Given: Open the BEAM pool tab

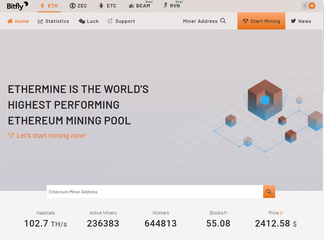Looking at the screenshot, I should pos(139,6).
